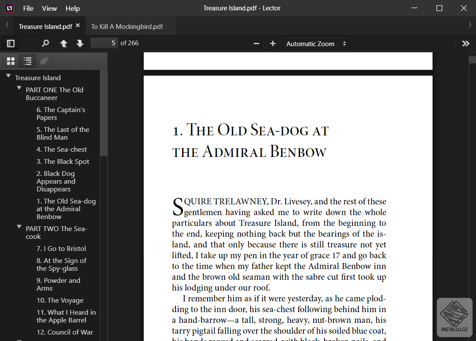The image size is (476, 341).
Task: Open PART ONE The Old Buccaneer entry
Action: (54, 94)
